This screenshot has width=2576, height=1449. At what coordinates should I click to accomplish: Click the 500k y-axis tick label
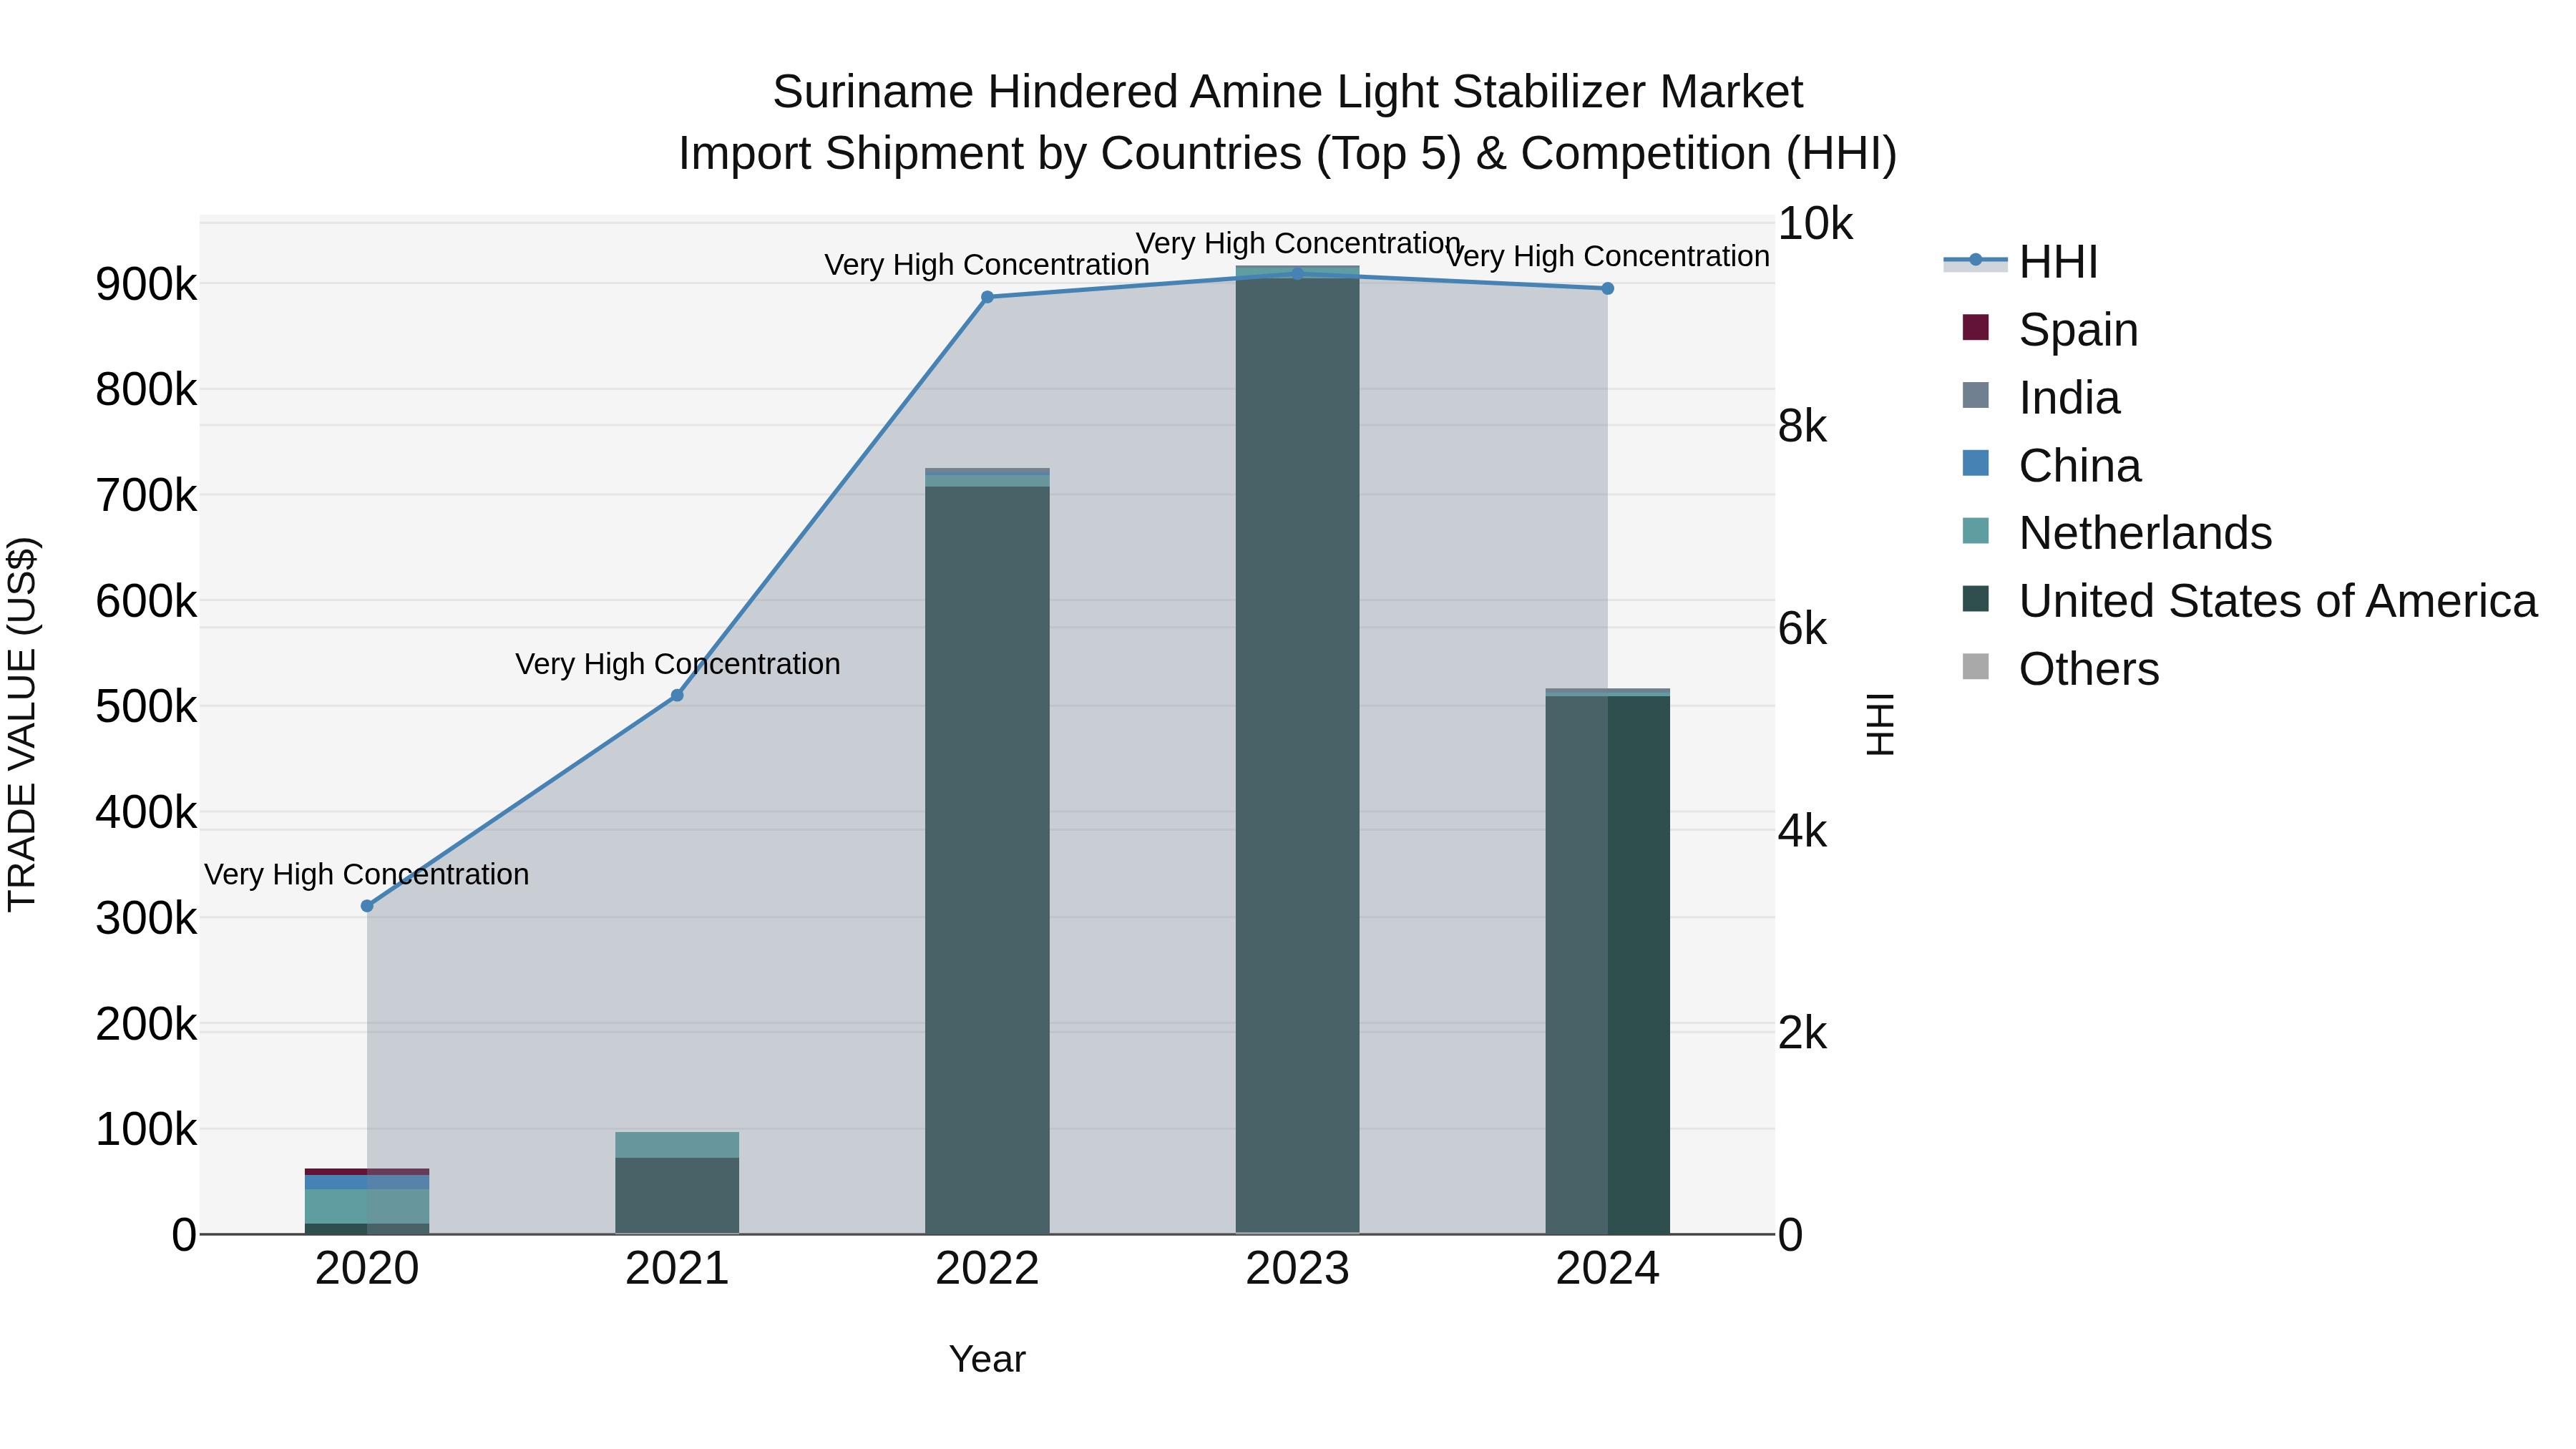146,707
